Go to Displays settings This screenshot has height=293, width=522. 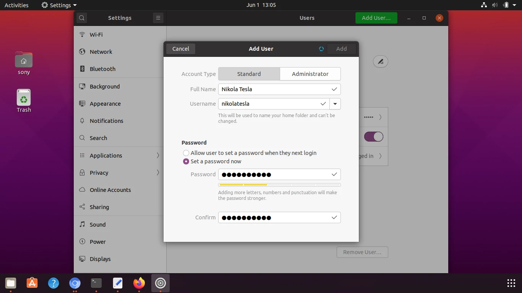click(x=120, y=259)
